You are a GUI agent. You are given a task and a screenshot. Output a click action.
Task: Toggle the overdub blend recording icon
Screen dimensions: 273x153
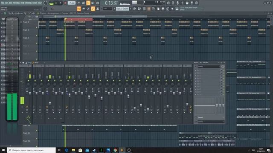pyautogui.click(x=93, y=3)
